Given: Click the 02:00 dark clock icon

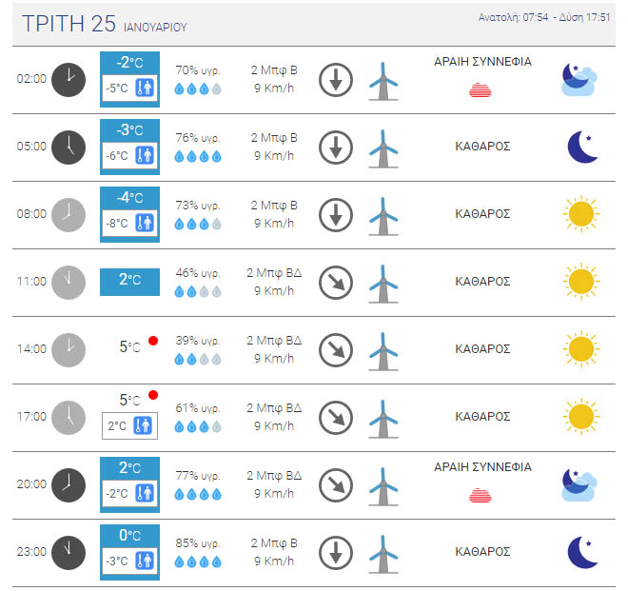Looking at the screenshot, I should pos(68,79).
